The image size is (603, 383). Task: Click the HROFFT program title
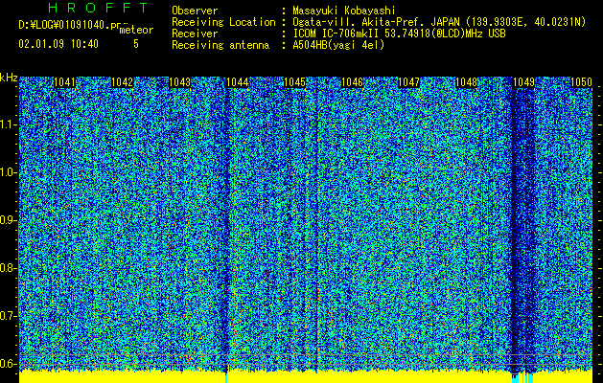(99, 8)
